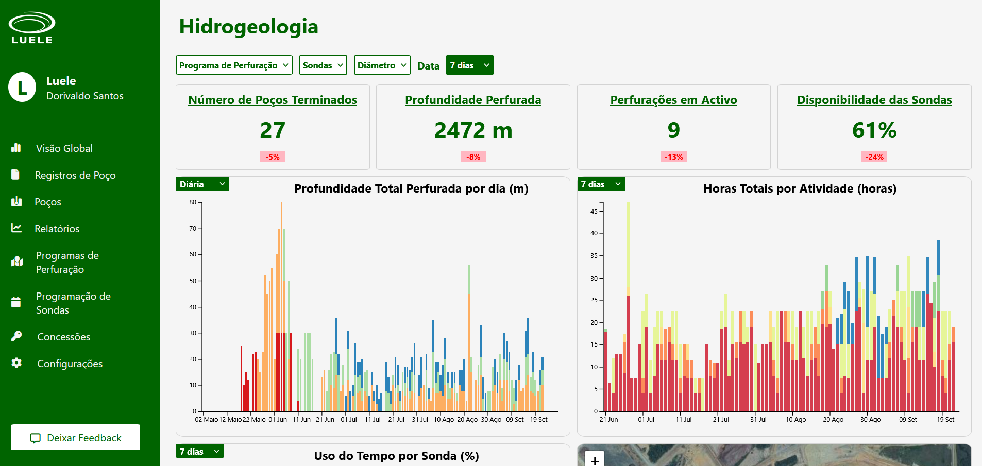Open the Programa de Perfuração dropdown
The height and width of the screenshot is (466, 982).
[234, 65]
